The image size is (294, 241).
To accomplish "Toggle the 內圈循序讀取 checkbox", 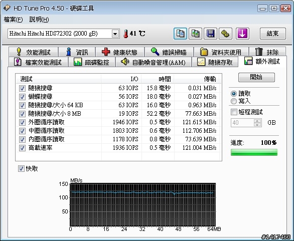I will click(x=22, y=139).
